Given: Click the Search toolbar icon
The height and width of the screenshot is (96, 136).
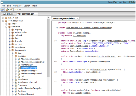Looking at the screenshot, I should [x=11, y=9].
